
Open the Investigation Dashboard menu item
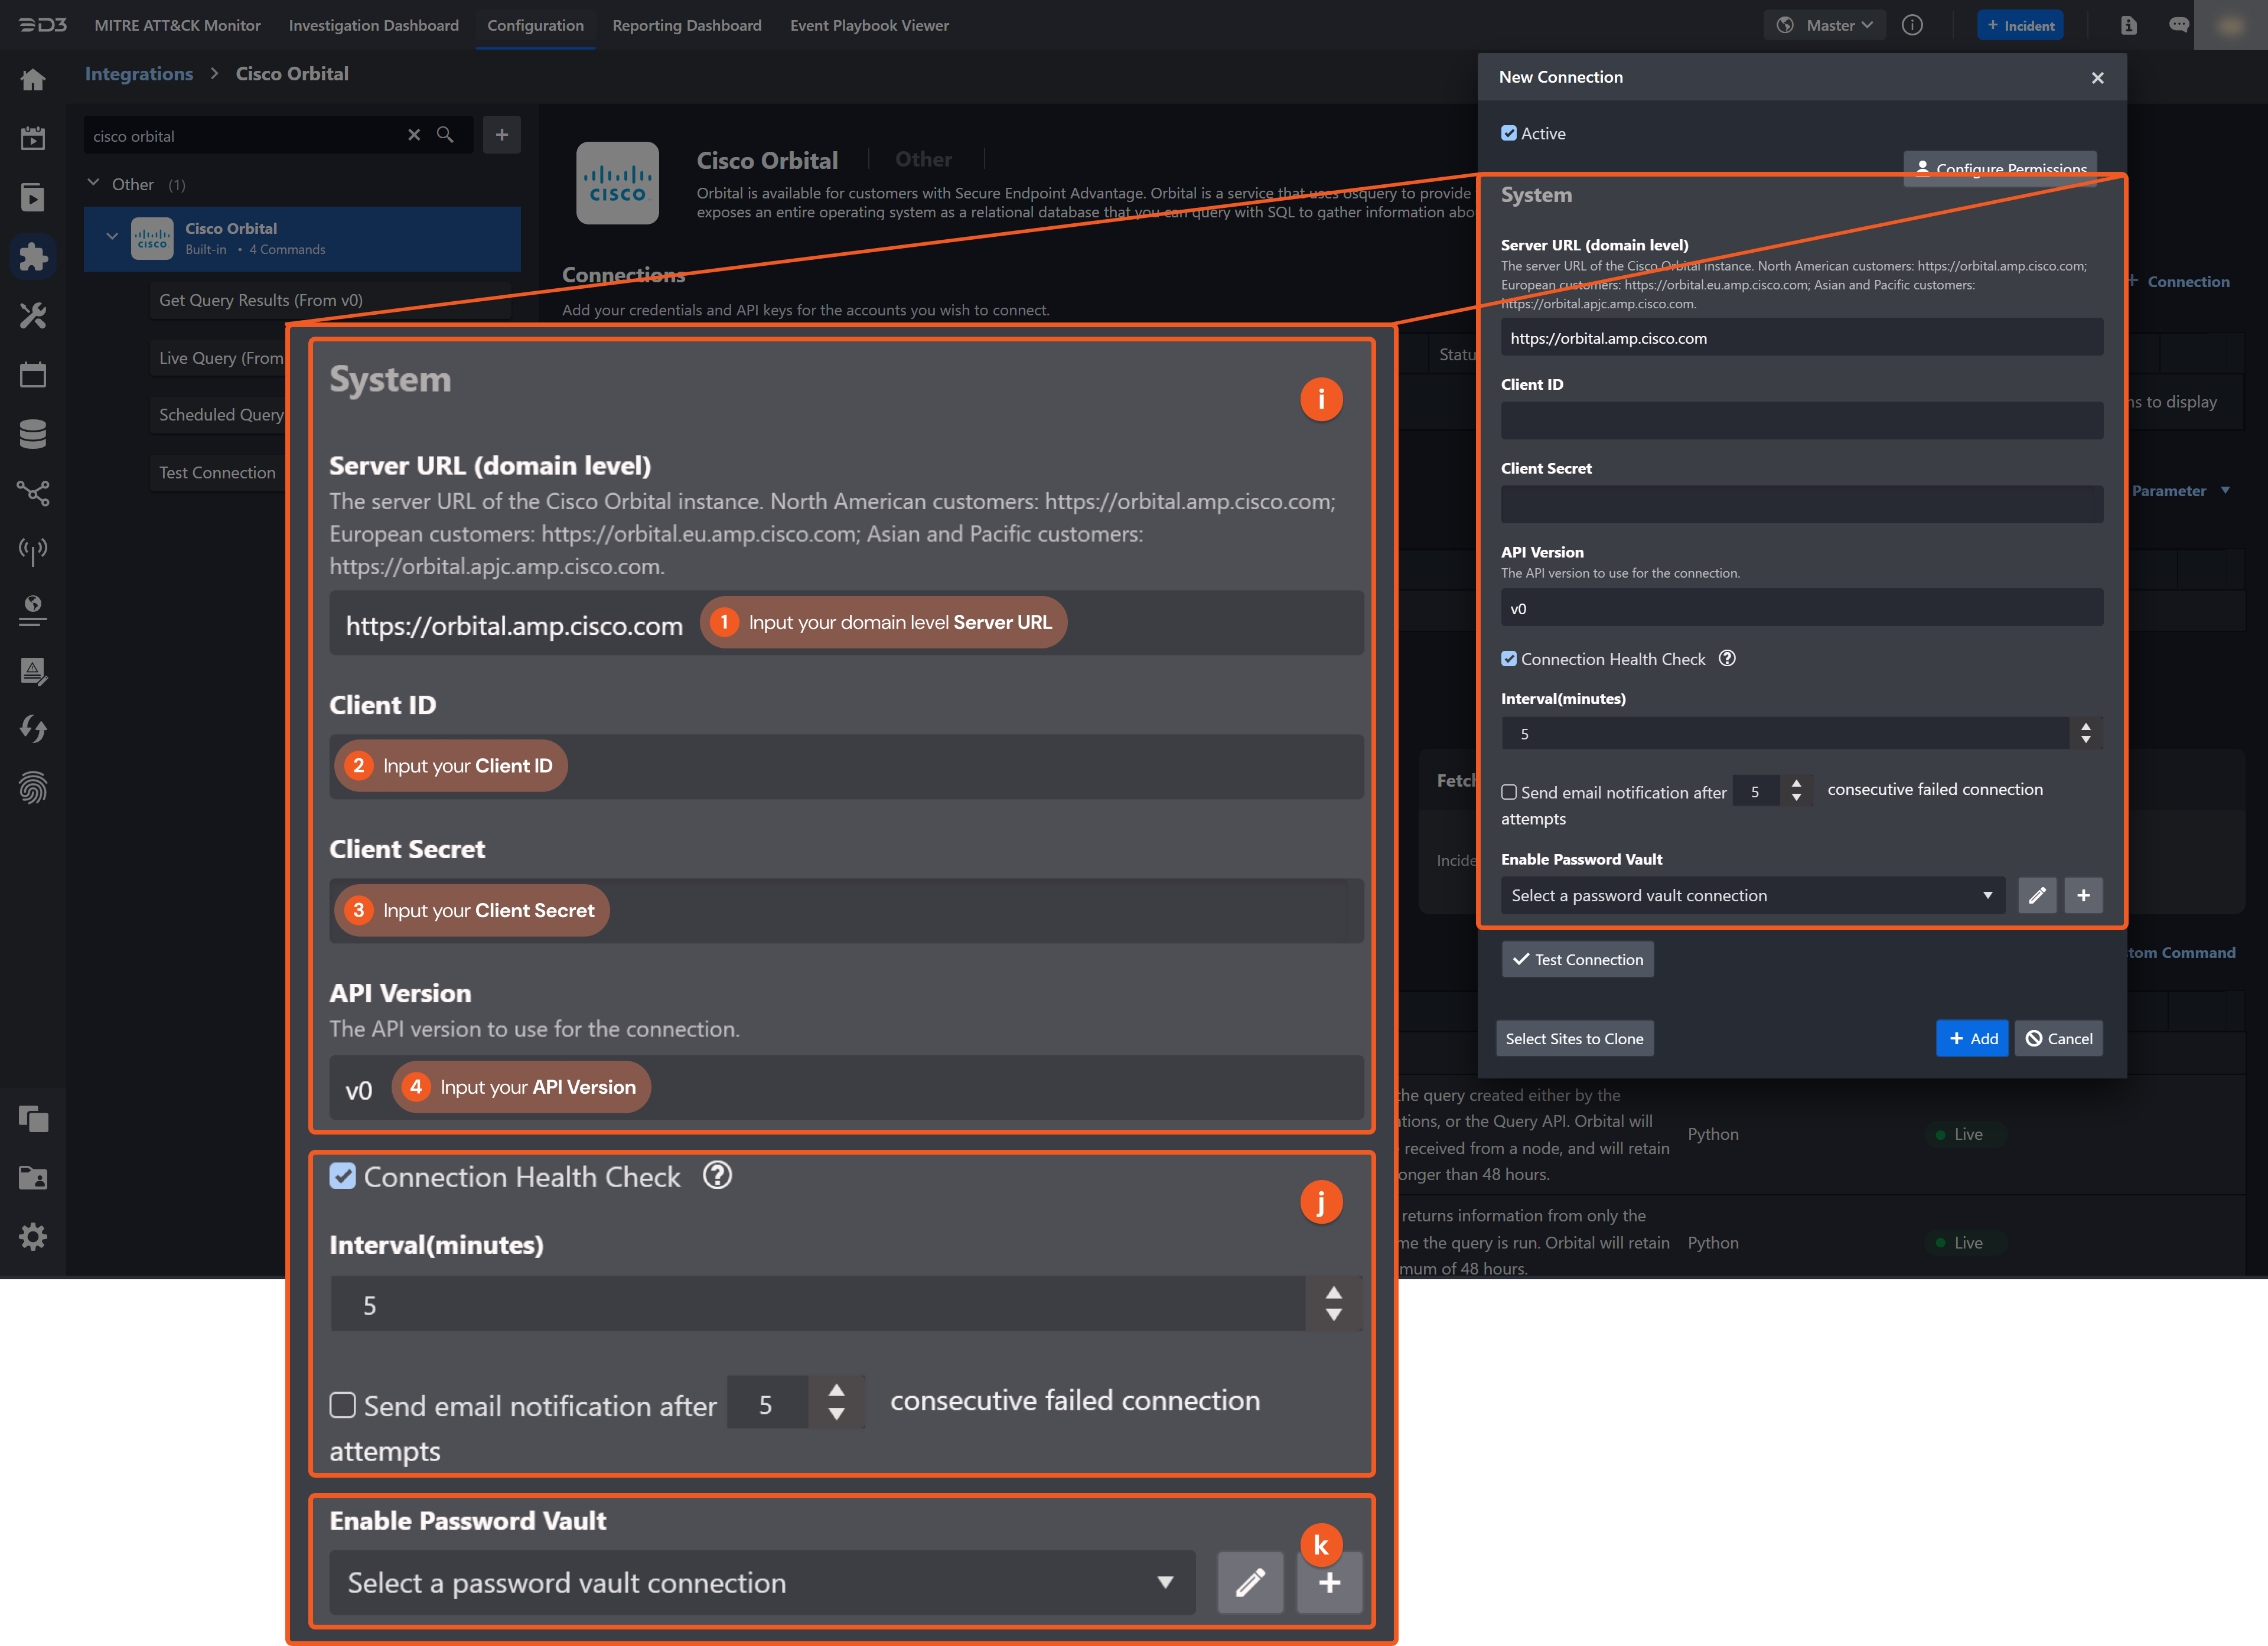(373, 25)
